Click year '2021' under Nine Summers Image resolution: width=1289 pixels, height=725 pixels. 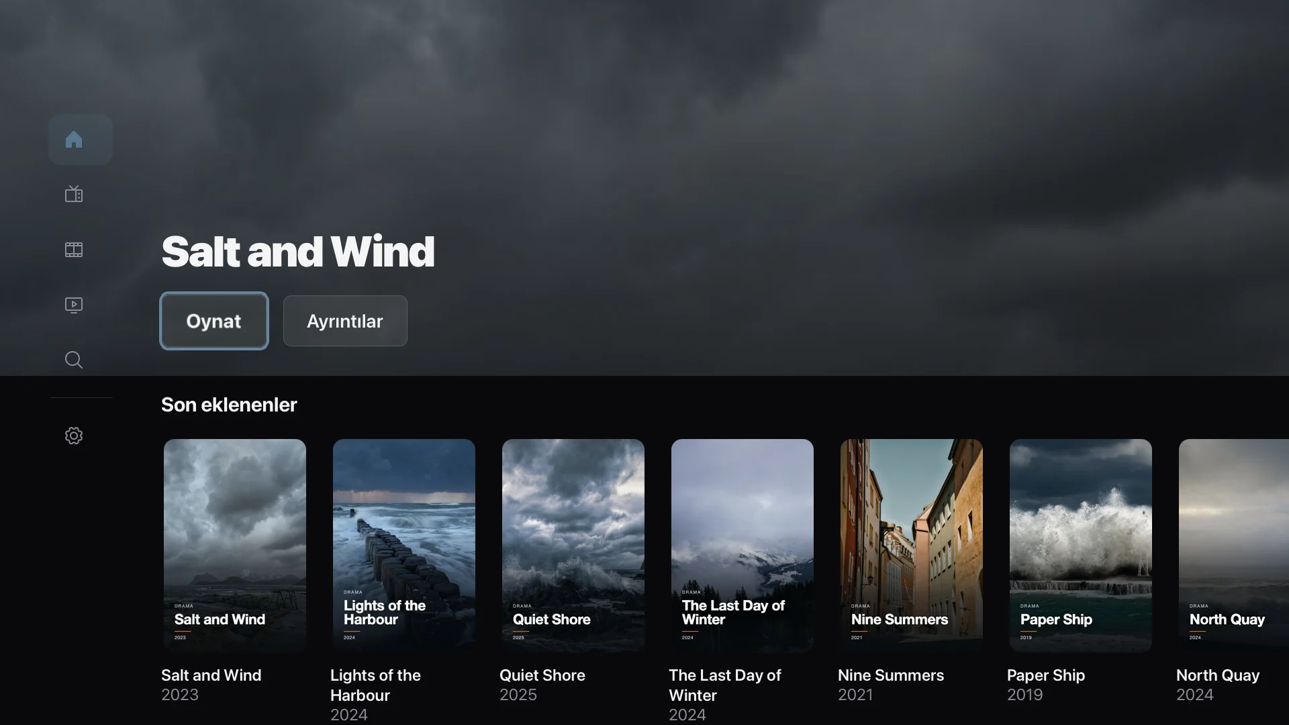coord(856,695)
